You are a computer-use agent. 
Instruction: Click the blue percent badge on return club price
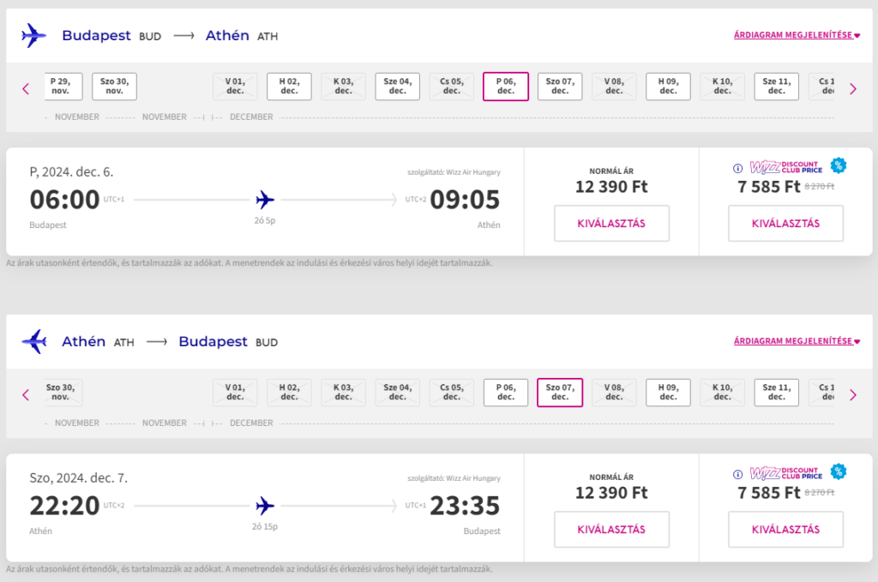click(839, 471)
